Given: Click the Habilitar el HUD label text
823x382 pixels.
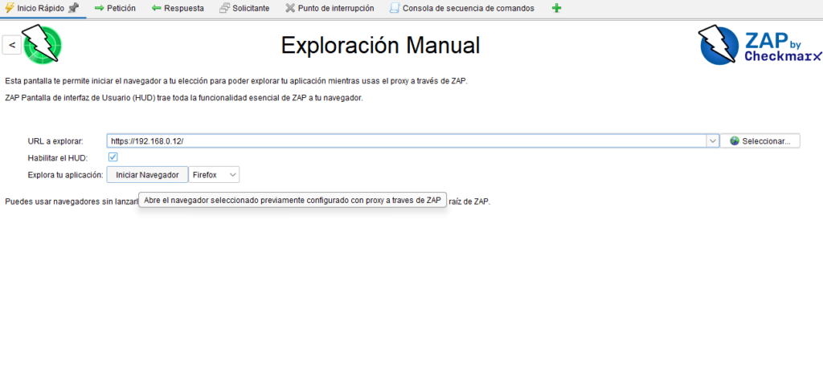Looking at the screenshot, I should click(x=57, y=157).
